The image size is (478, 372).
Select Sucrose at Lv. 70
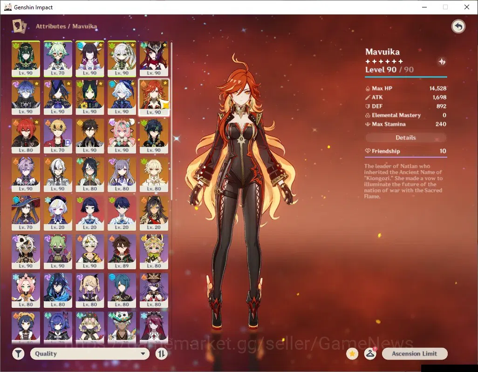pyautogui.click(x=58, y=59)
